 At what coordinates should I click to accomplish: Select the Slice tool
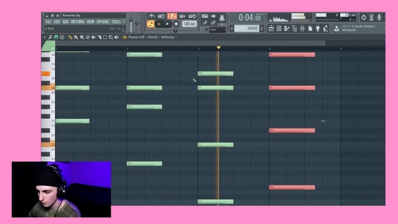click(99, 37)
